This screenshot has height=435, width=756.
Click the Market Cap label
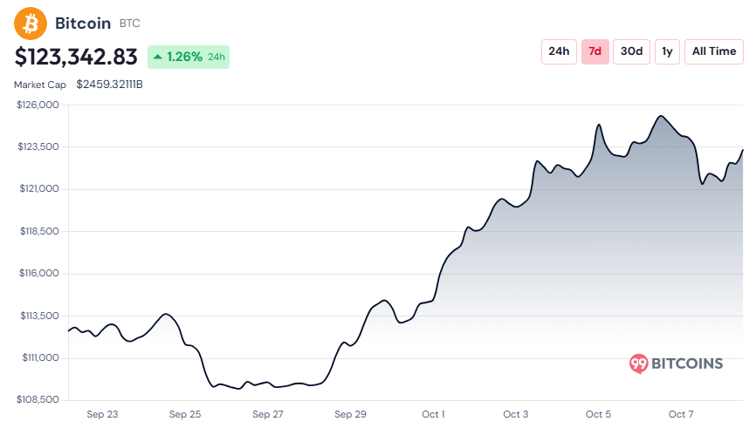pyautogui.click(x=39, y=85)
